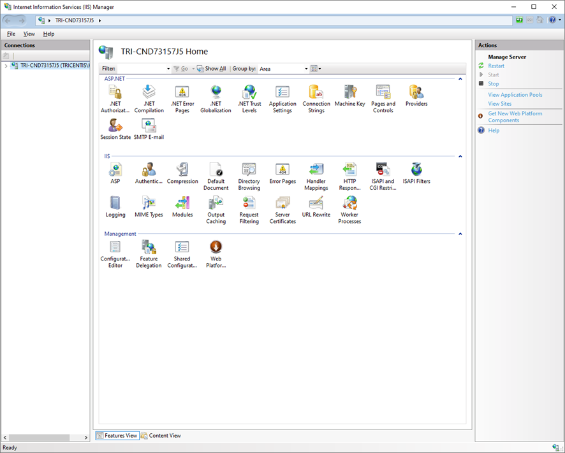Open Server Certificates
This screenshot has width=565, height=453.
[x=282, y=206]
